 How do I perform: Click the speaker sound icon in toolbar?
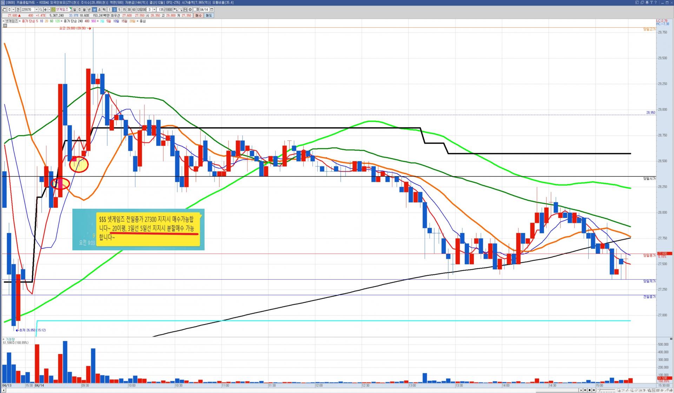(46, 9)
